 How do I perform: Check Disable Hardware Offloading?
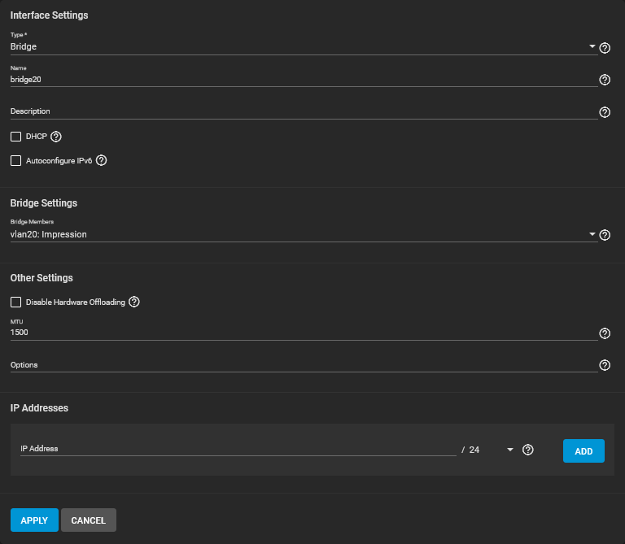[x=16, y=302]
